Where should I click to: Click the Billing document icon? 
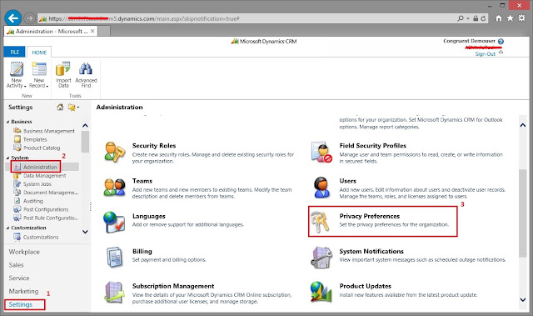click(x=115, y=258)
